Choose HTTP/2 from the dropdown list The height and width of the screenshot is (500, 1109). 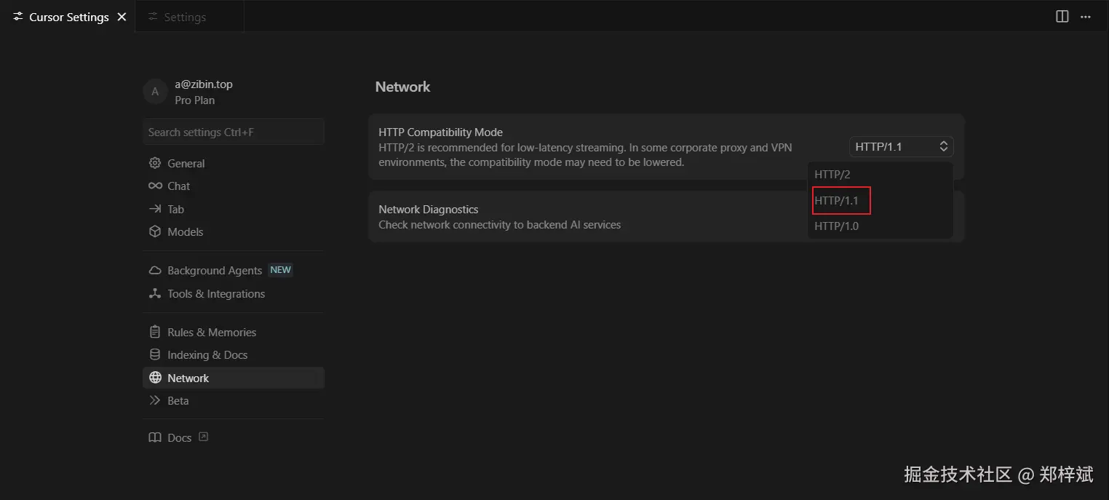point(880,175)
